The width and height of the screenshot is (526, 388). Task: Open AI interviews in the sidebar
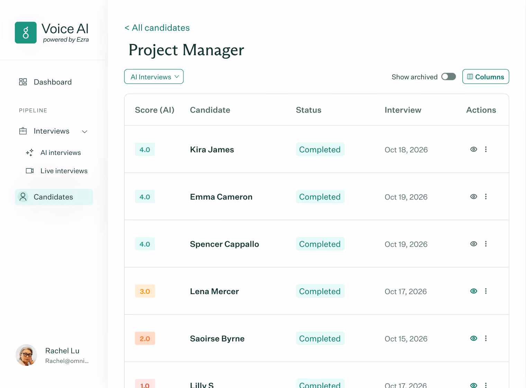pyautogui.click(x=61, y=153)
